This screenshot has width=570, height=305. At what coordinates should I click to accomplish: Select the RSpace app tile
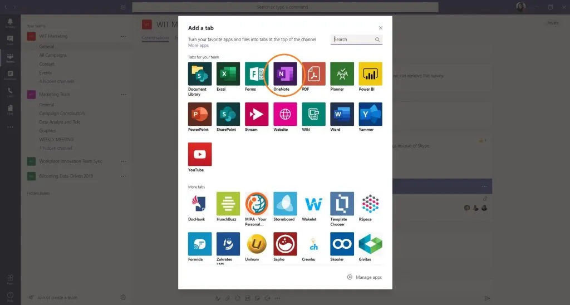pyautogui.click(x=370, y=204)
